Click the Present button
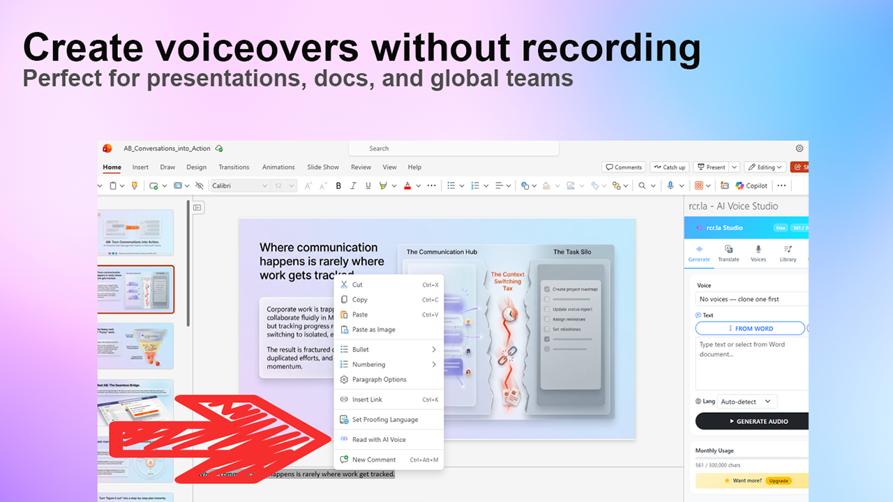The height and width of the screenshot is (502, 893). coord(711,167)
